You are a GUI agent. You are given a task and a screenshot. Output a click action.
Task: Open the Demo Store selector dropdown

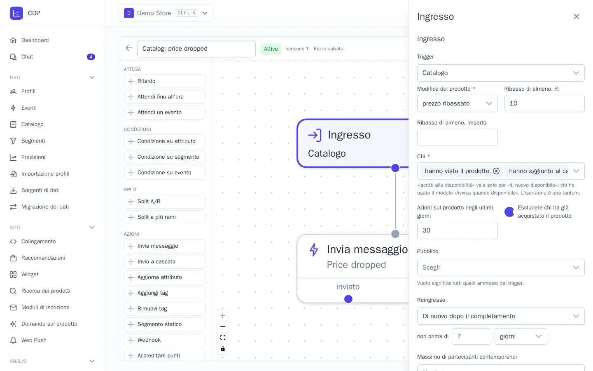pos(166,13)
